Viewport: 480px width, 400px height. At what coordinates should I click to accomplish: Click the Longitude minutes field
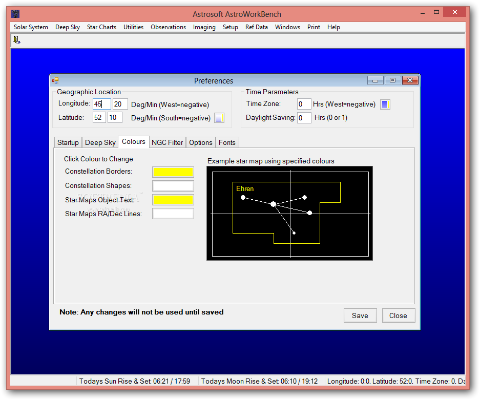point(120,104)
